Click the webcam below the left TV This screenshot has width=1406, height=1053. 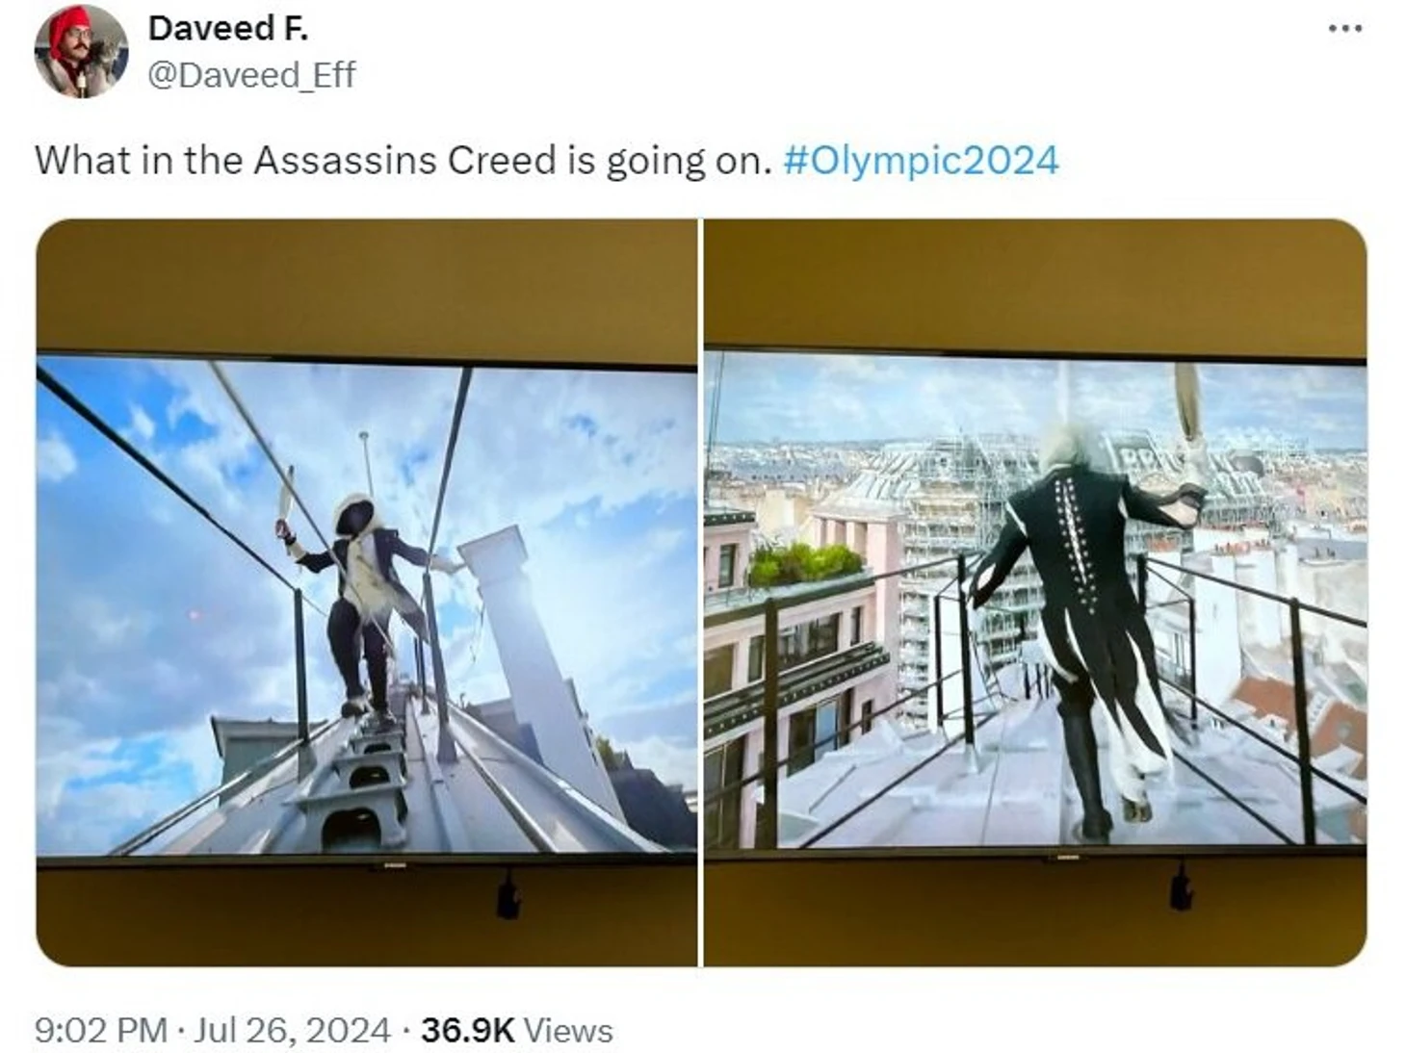coord(508,896)
